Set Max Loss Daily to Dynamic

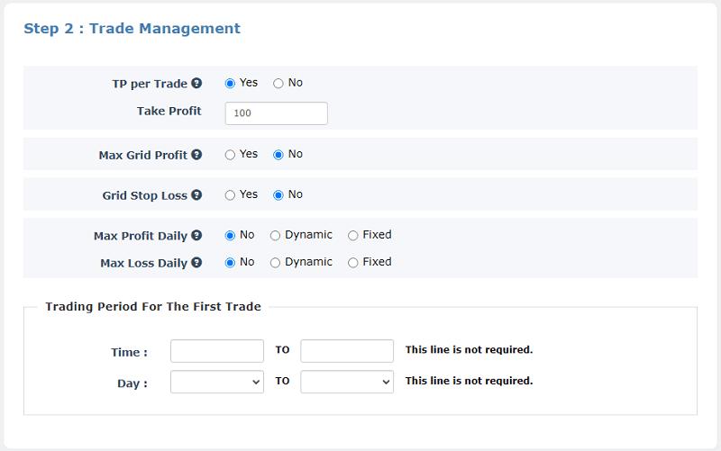point(276,263)
